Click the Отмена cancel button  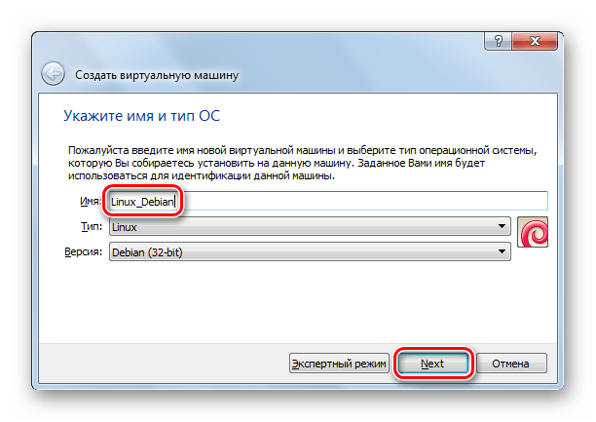[x=510, y=364]
